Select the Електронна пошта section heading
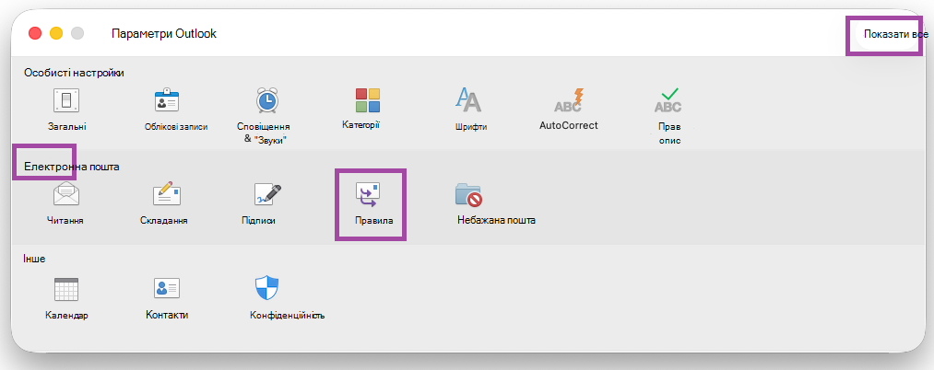 tap(72, 167)
